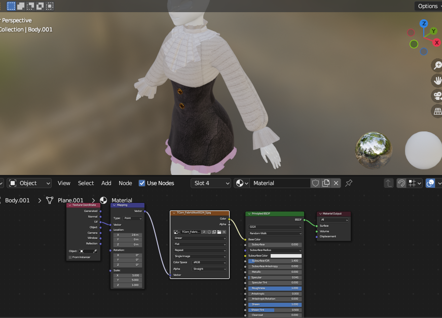The height and width of the screenshot is (318, 442).
Task: Pin the node tree with the pin icon
Action: pyautogui.click(x=349, y=183)
